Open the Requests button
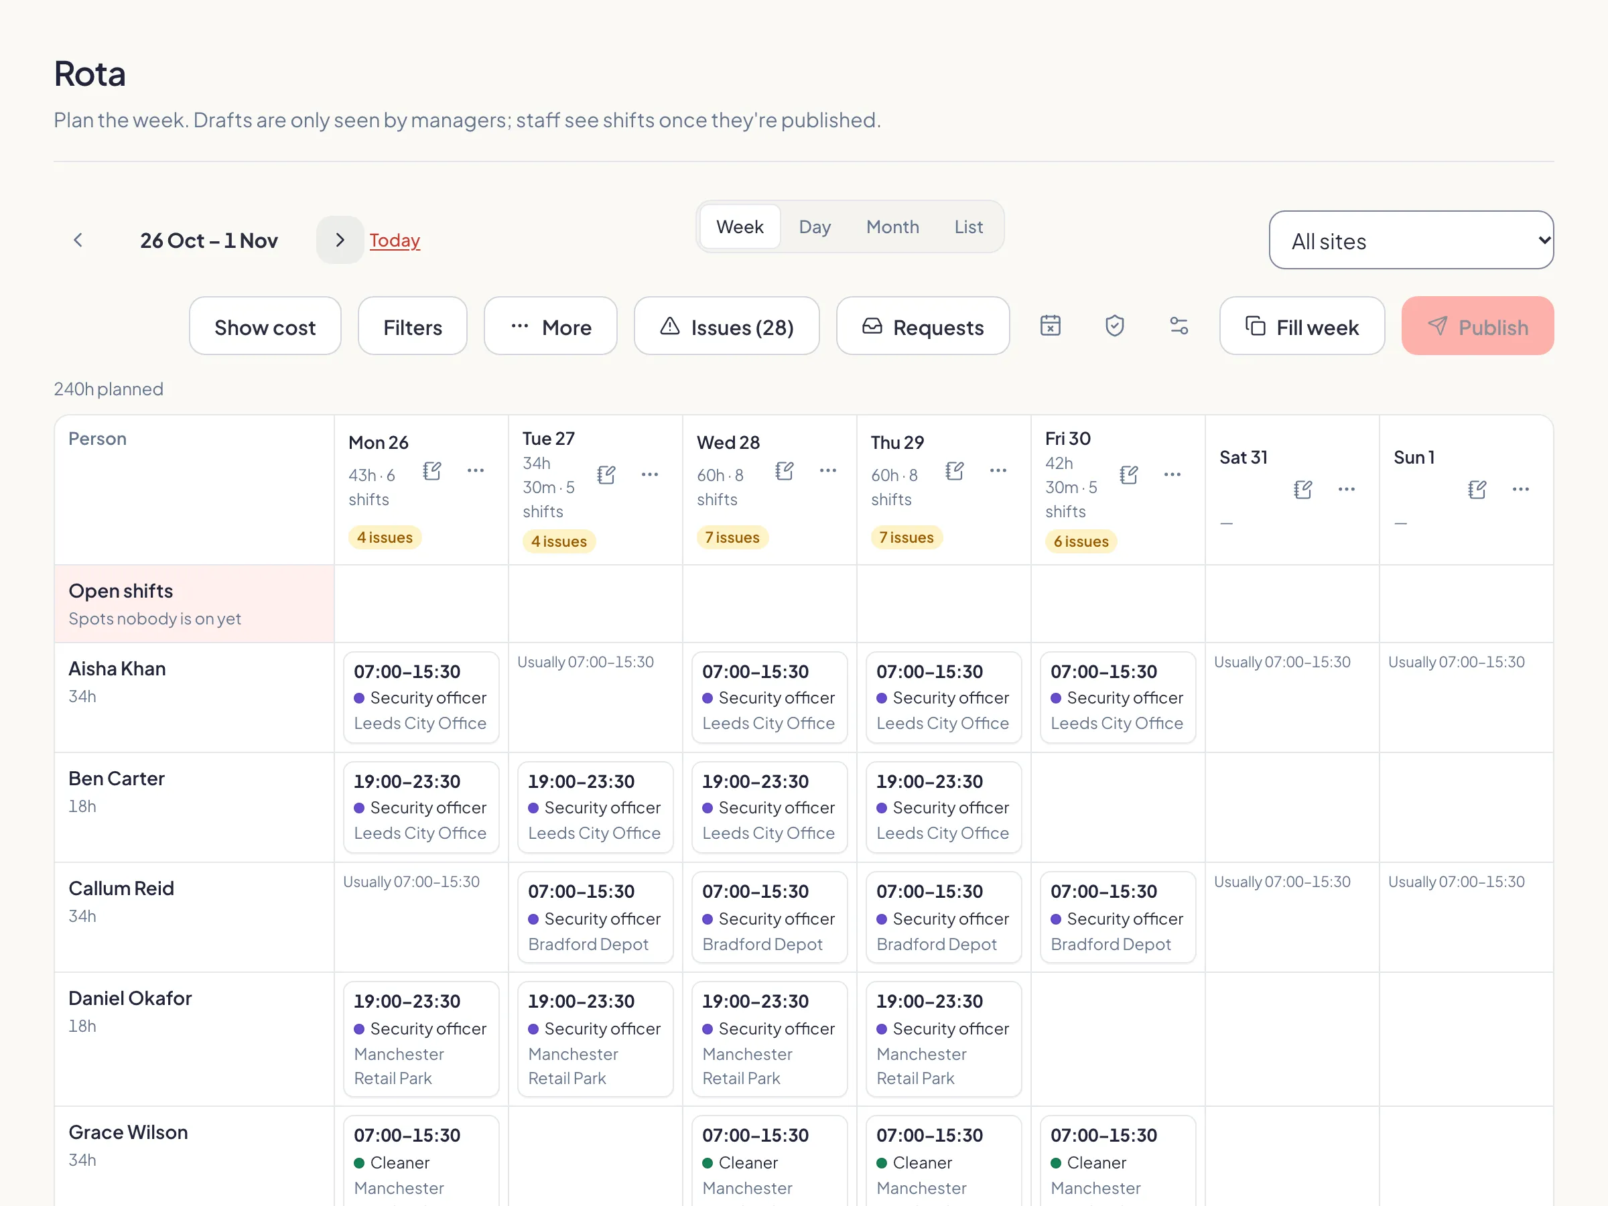Screen dimensions: 1608x1206 click(x=923, y=326)
